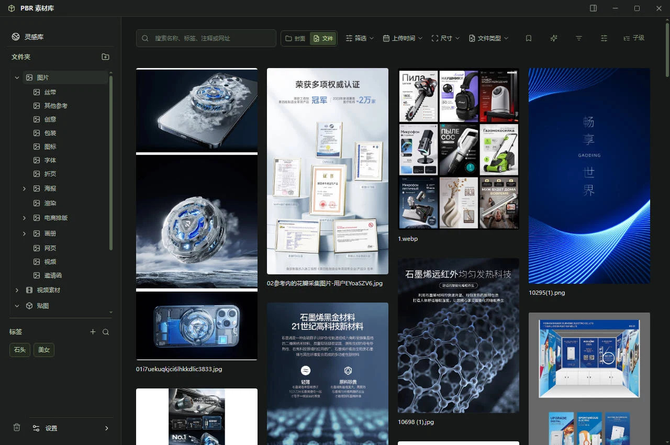The height and width of the screenshot is (445, 670).
Task: Click the sparkle AI icon in toolbar
Action: point(554,38)
